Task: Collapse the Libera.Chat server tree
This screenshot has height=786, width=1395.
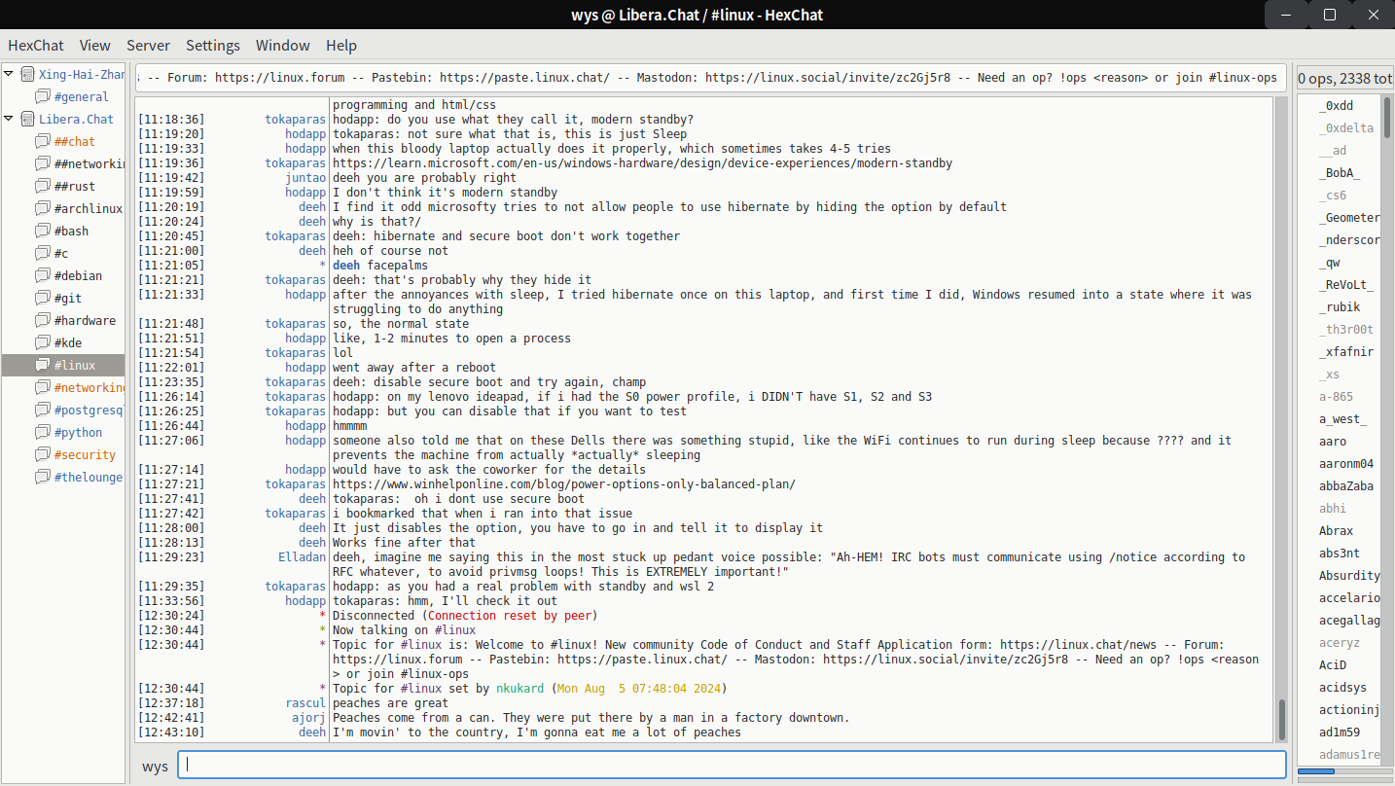Action: coord(10,120)
